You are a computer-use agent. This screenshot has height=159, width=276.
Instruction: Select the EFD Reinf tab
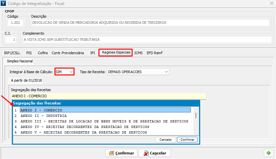pyautogui.click(x=154, y=53)
